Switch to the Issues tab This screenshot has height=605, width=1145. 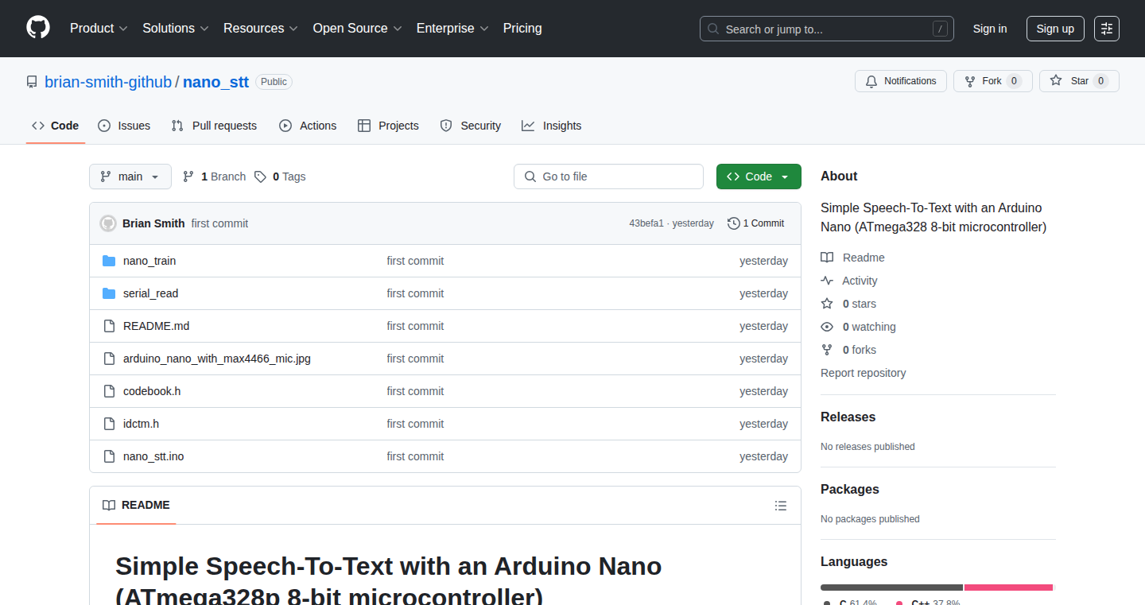click(x=124, y=126)
